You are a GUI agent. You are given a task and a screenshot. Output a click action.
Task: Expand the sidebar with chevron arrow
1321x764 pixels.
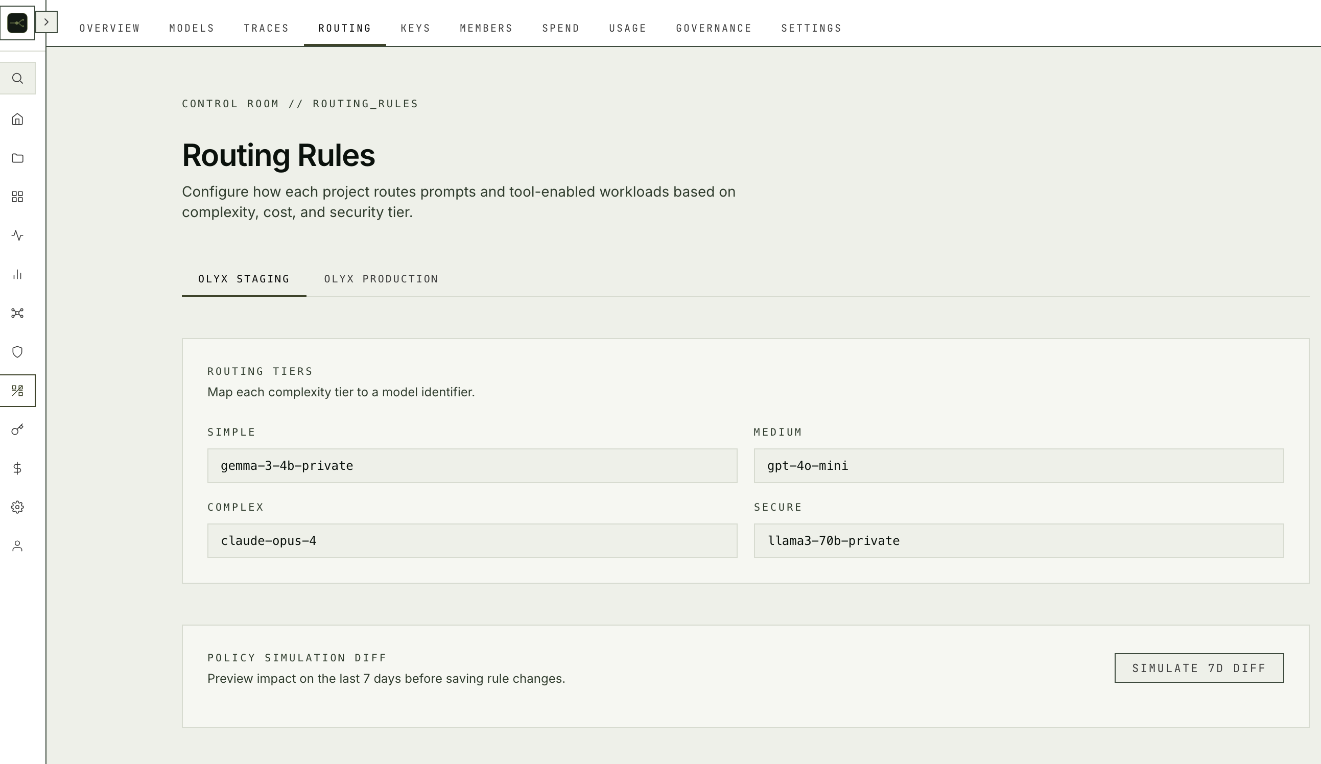point(46,22)
